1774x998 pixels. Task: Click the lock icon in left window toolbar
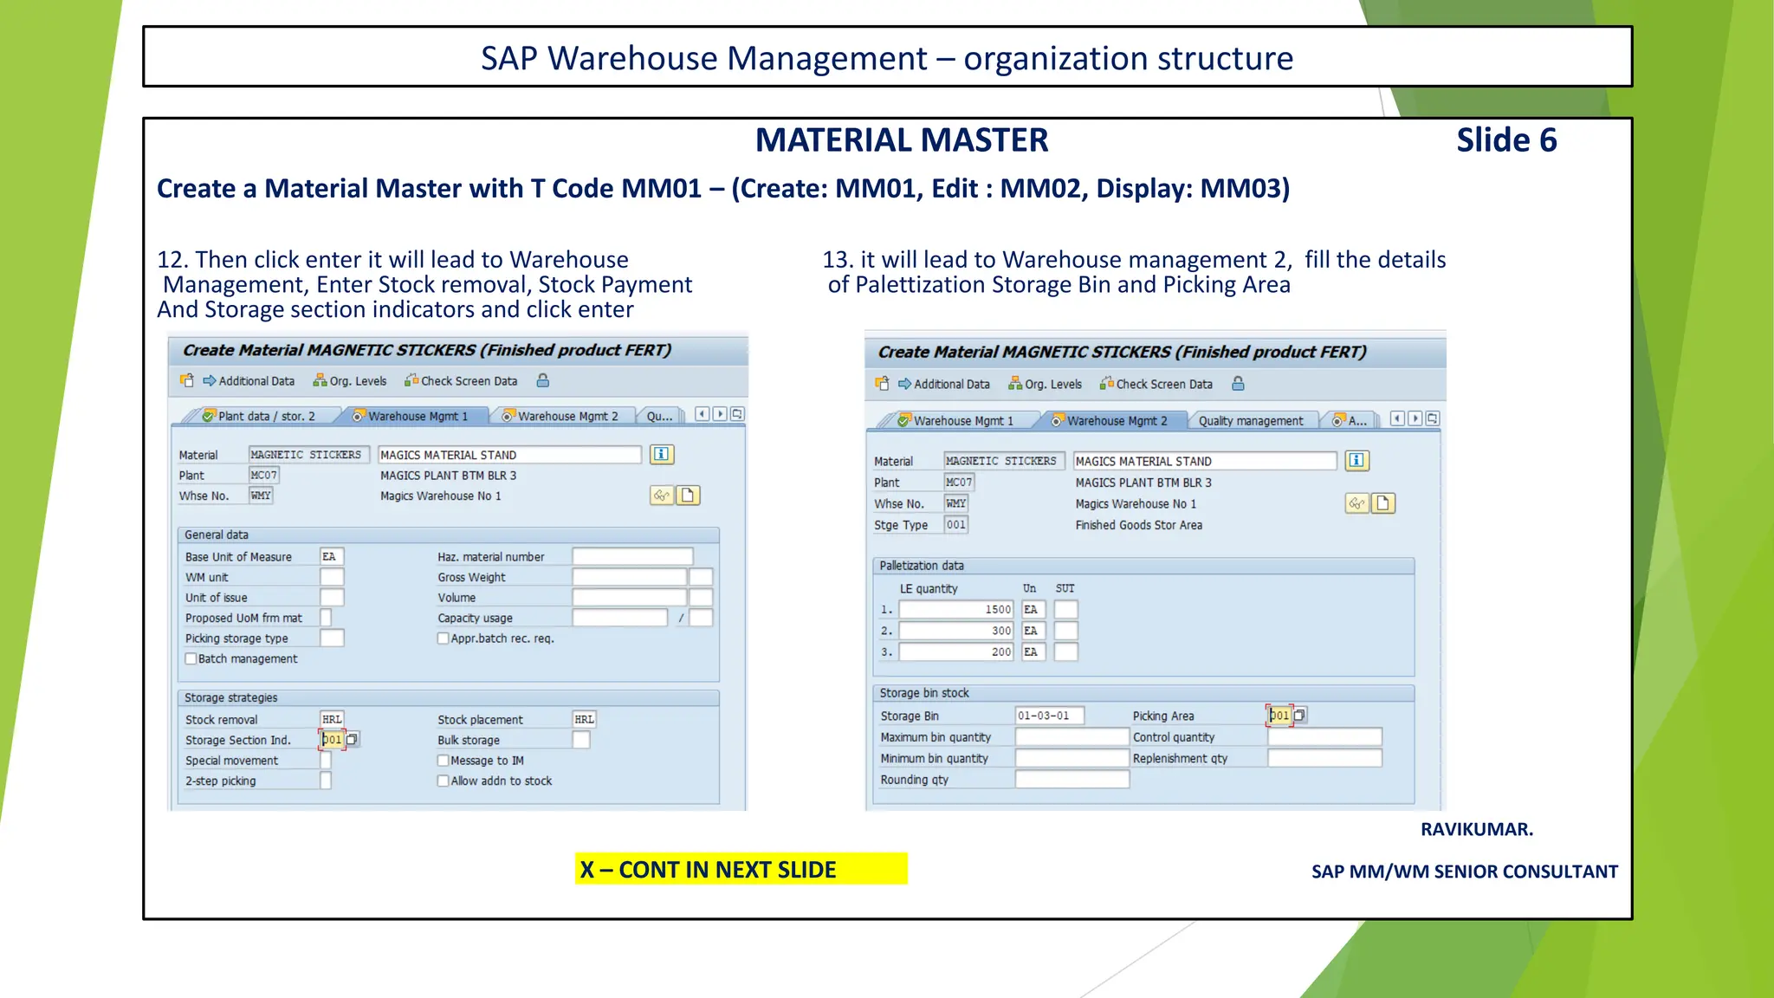542,380
